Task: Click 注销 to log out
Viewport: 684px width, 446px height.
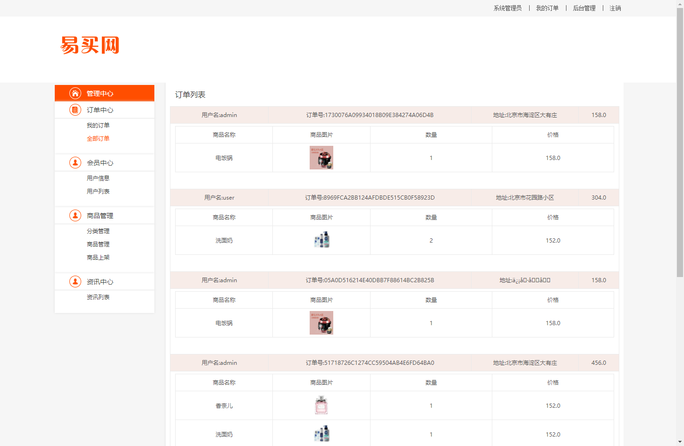Action: pos(615,8)
